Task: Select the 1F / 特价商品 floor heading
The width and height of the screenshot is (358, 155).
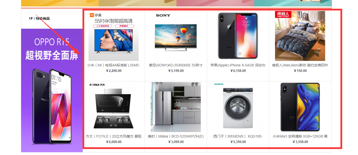Action: (x=39, y=18)
